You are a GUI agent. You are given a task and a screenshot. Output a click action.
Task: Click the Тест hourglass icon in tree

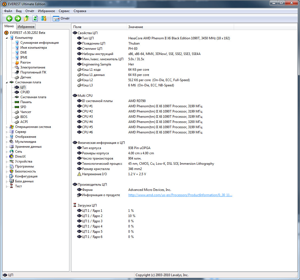point(12,186)
